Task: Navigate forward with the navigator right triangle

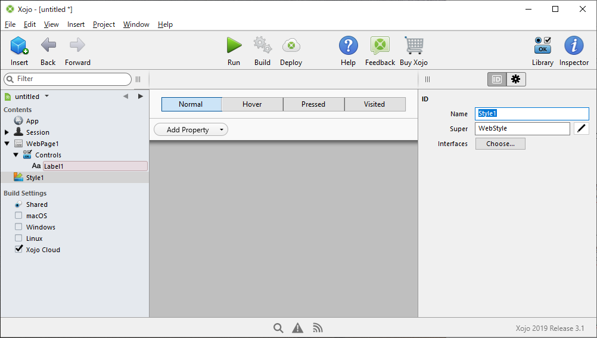Action: (x=141, y=97)
